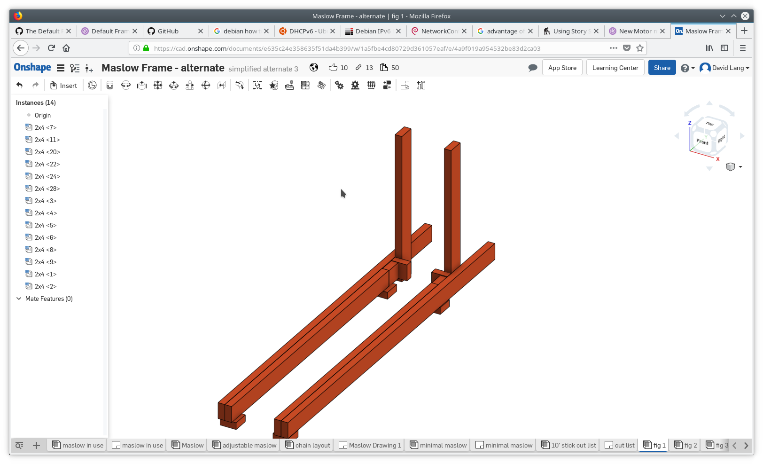This screenshot has height=464, width=763.
Task: Click the Firefox address bar URL
Action: pos(347,48)
